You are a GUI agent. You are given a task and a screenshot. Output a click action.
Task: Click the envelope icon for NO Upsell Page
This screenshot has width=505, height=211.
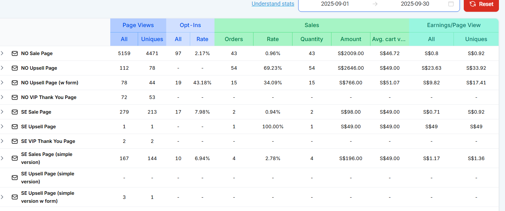tap(15, 68)
